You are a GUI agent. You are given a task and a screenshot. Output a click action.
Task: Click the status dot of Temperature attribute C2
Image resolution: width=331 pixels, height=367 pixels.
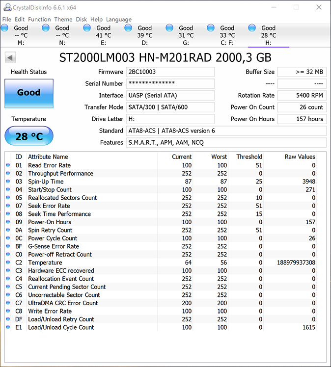coord(8,262)
